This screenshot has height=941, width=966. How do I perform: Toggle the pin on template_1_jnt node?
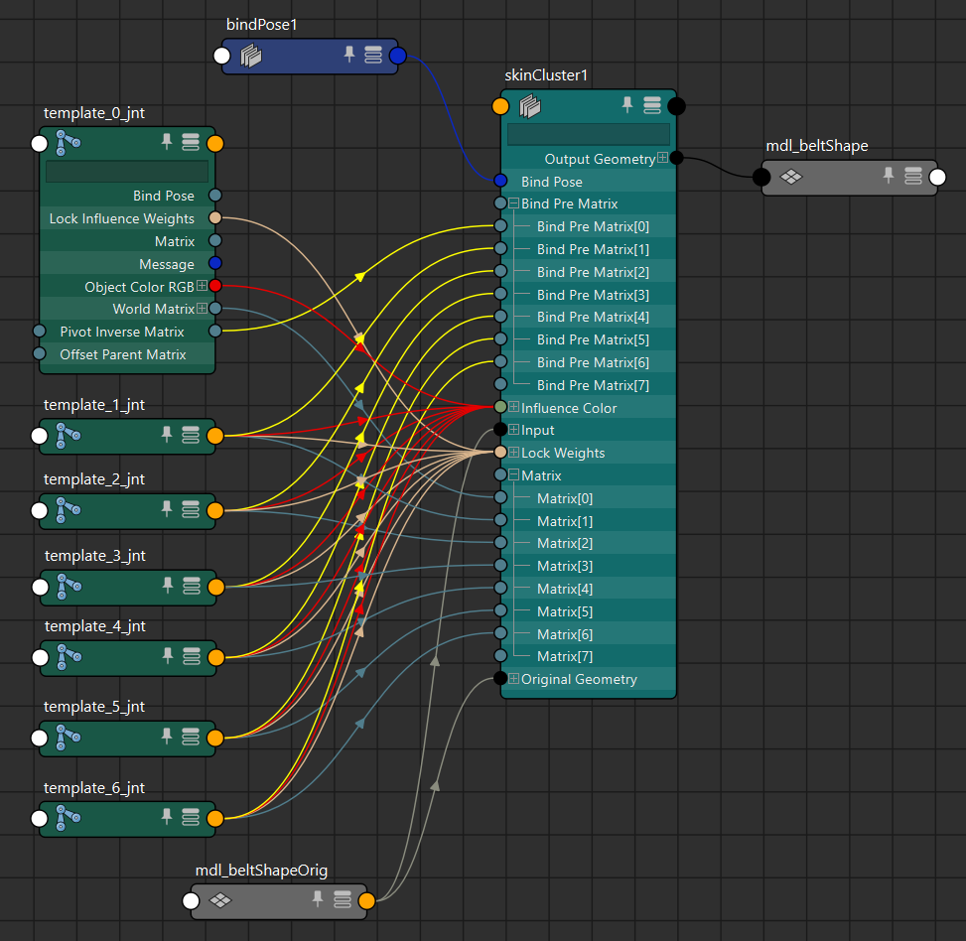(x=167, y=435)
